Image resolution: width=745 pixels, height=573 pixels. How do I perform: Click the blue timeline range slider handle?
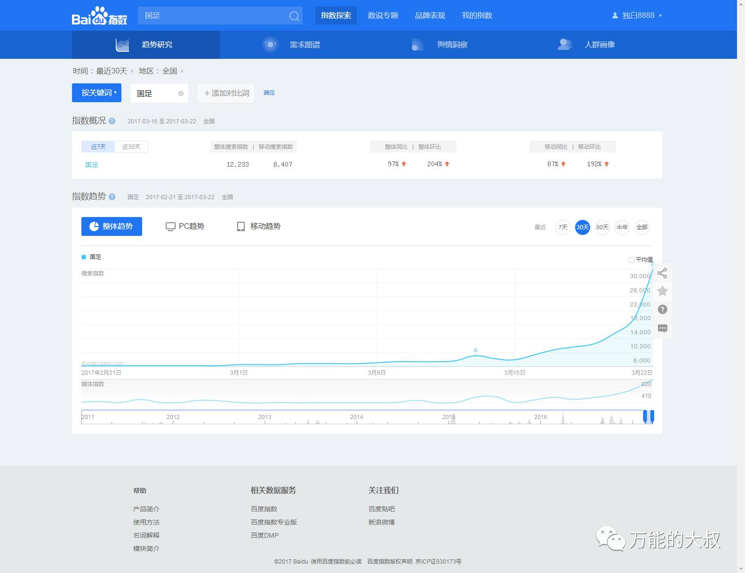point(649,417)
